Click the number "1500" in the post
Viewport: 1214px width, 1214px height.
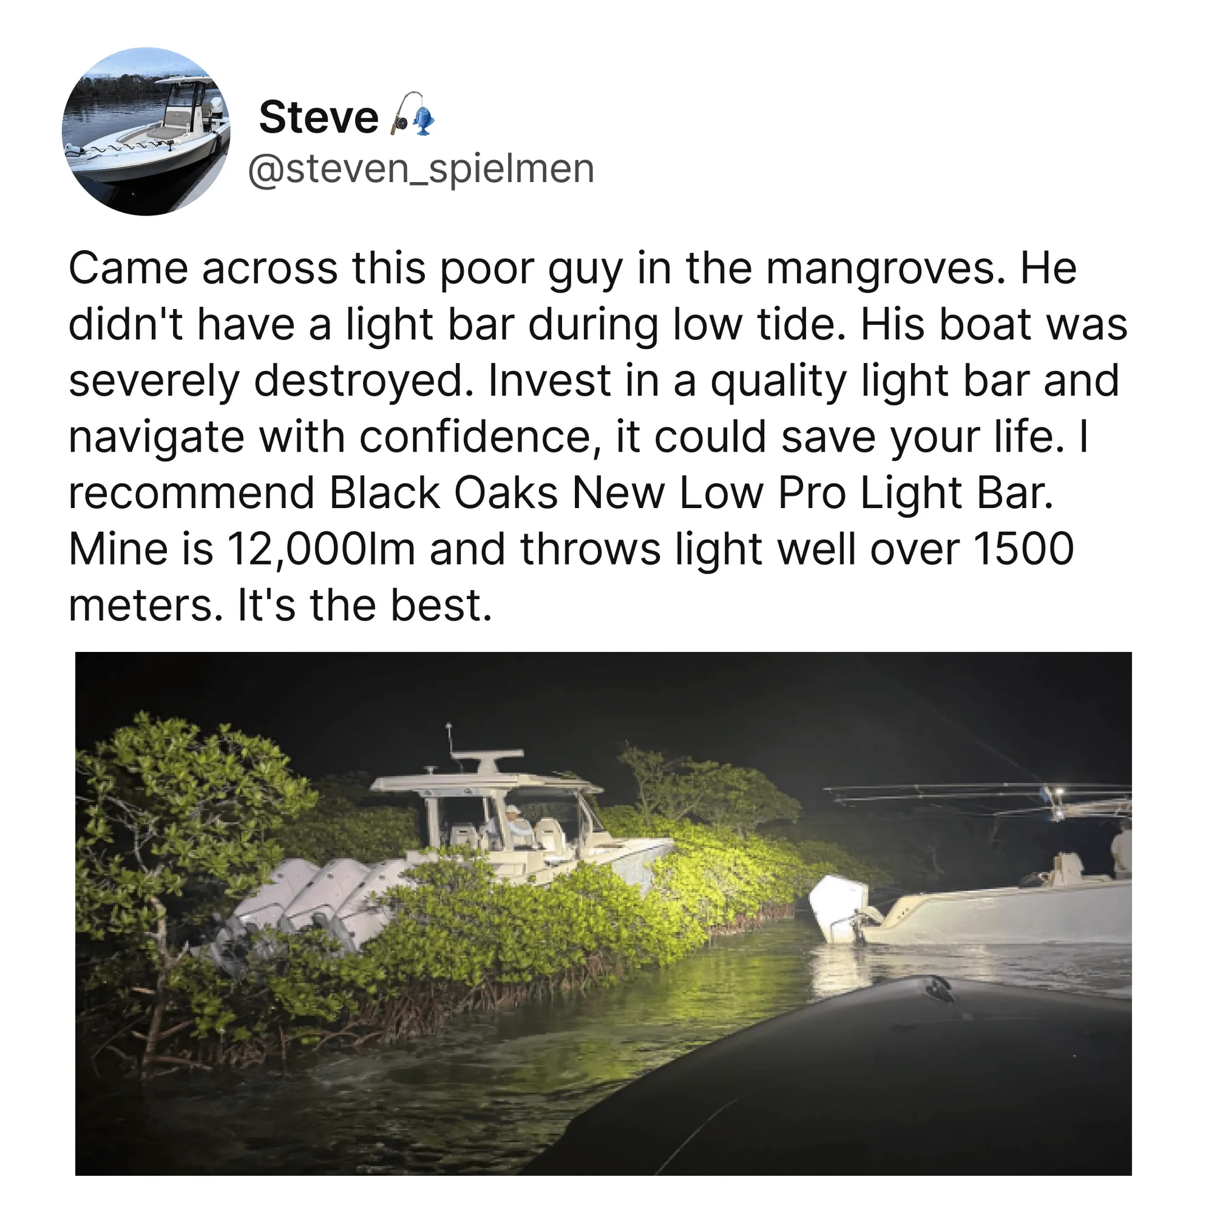1023,549
